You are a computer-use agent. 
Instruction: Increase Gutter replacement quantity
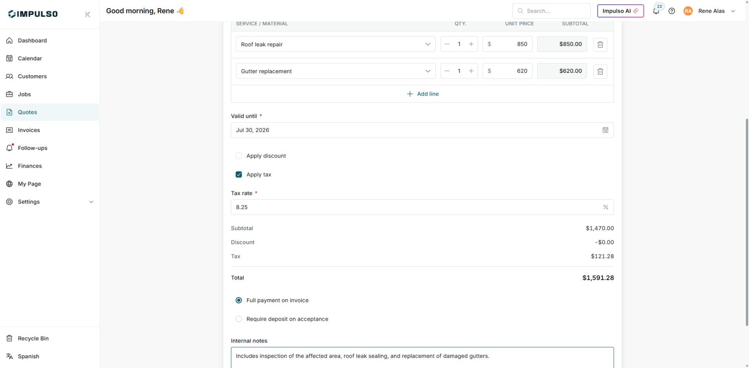tap(471, 71)
